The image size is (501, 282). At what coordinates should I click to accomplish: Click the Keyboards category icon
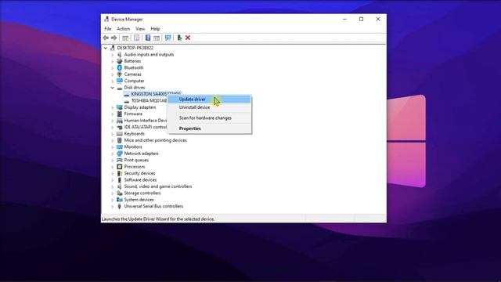tap(120, 134)
